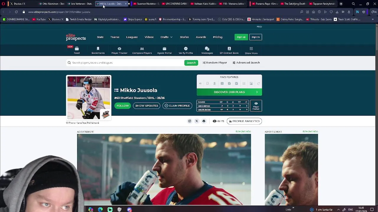Image resolution: width=378 pixels, height=212 pixels.
Task: Open the Stories menu
Action: (x=184, y=37)
